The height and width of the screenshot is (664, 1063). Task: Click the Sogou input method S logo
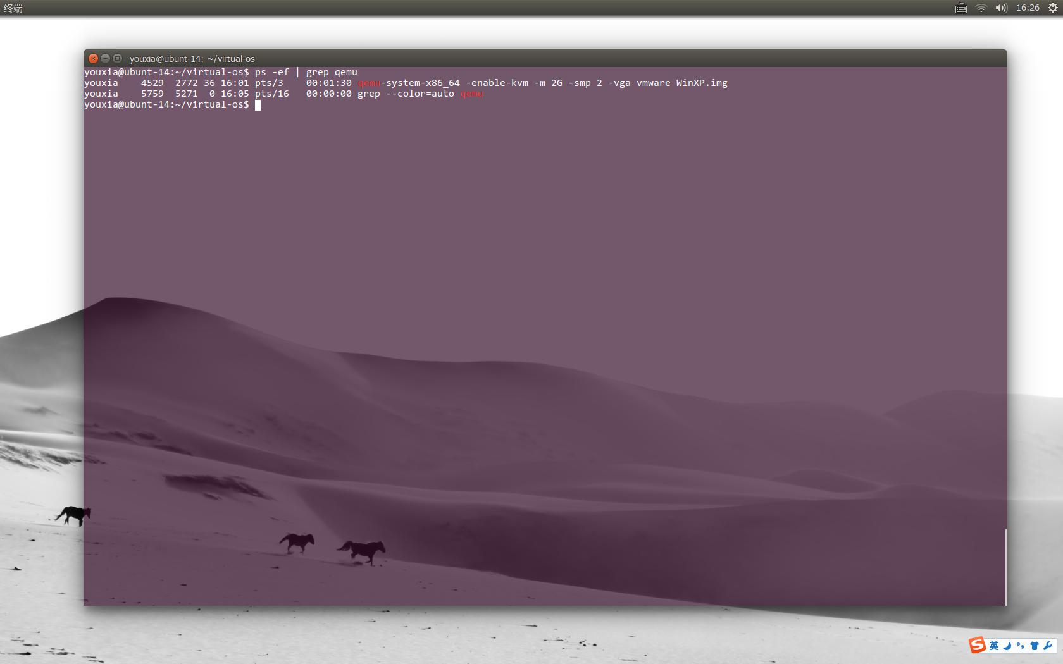pos(977,645)
